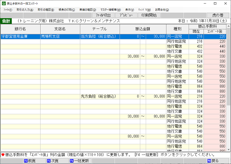
Task: Click the 種別 column header
Action: click(x=177, y=29)
